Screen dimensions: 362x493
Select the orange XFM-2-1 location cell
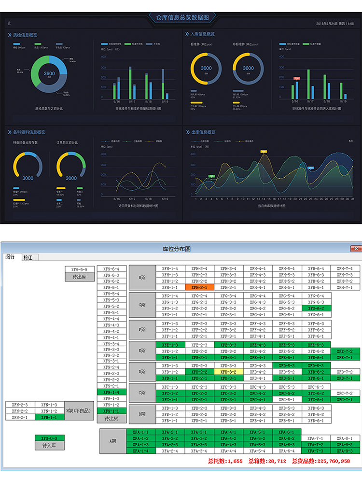pyautogui.click(x=199, y=287)
